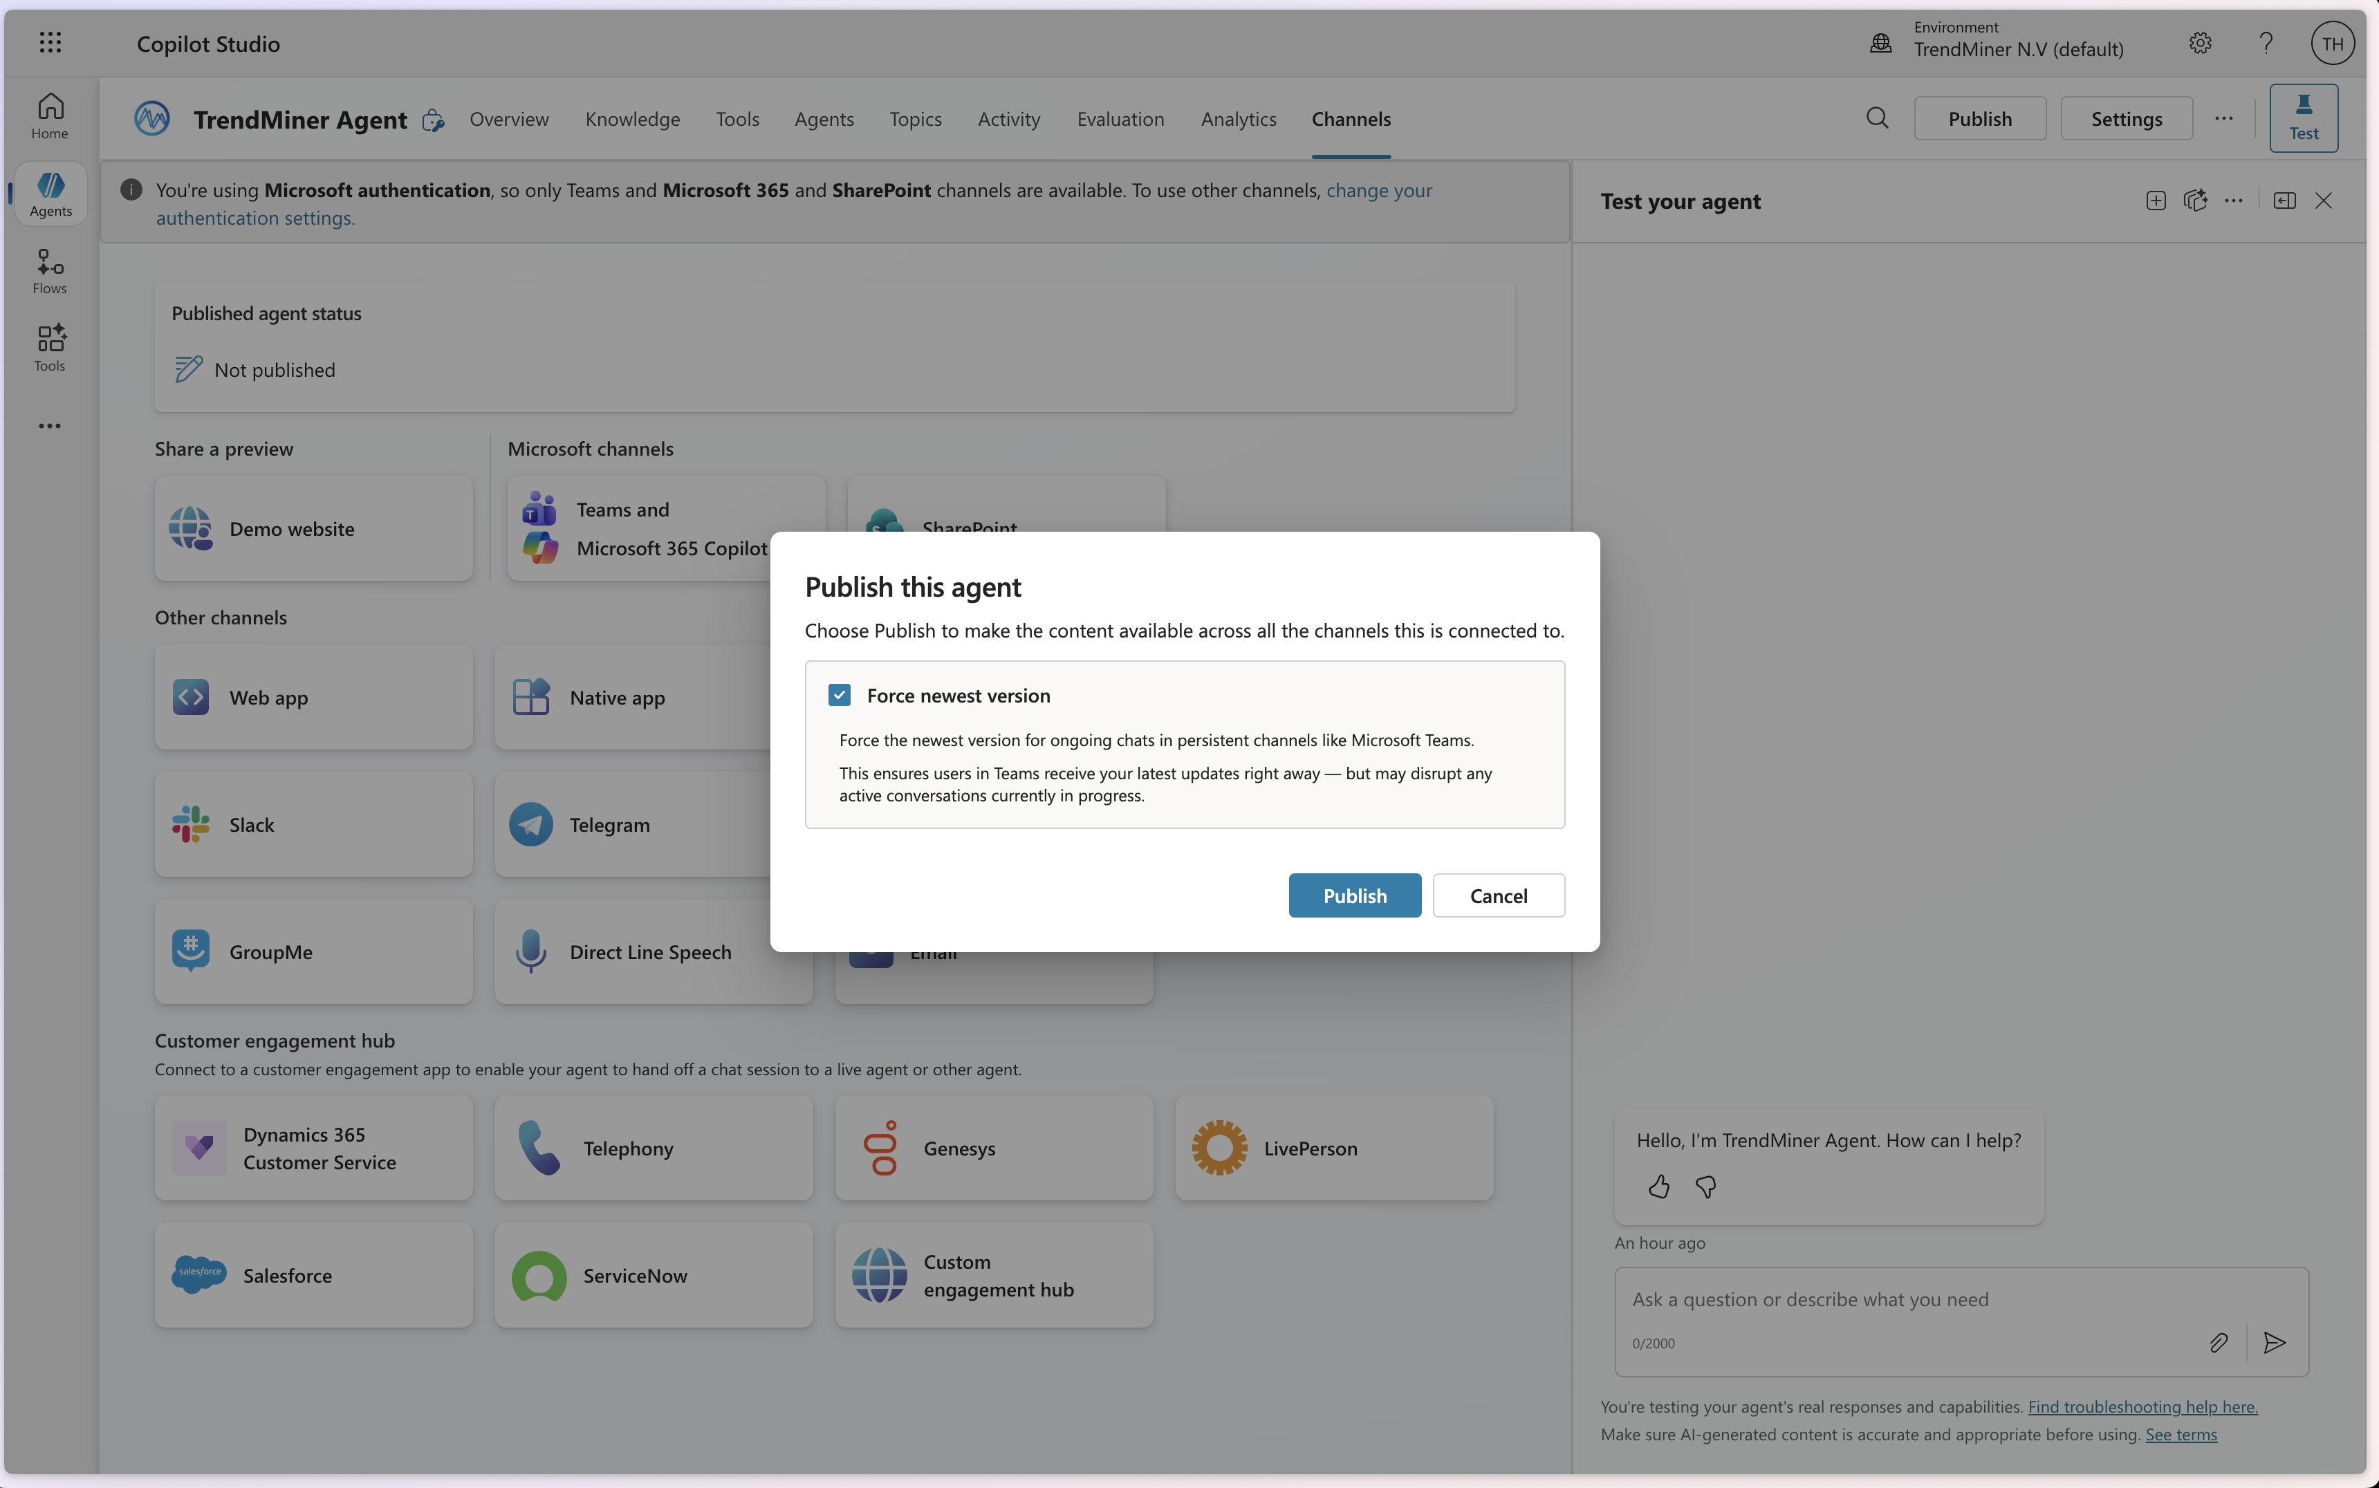Click the attach file paperclip icon
Image resolution: width=2379 pixels, height=1488 pixels.
pyautogui.click(x=2219, y=1342)
